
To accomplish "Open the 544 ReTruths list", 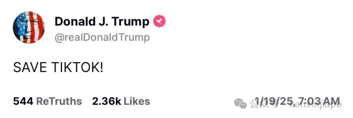I will click(x=47, y=101).
